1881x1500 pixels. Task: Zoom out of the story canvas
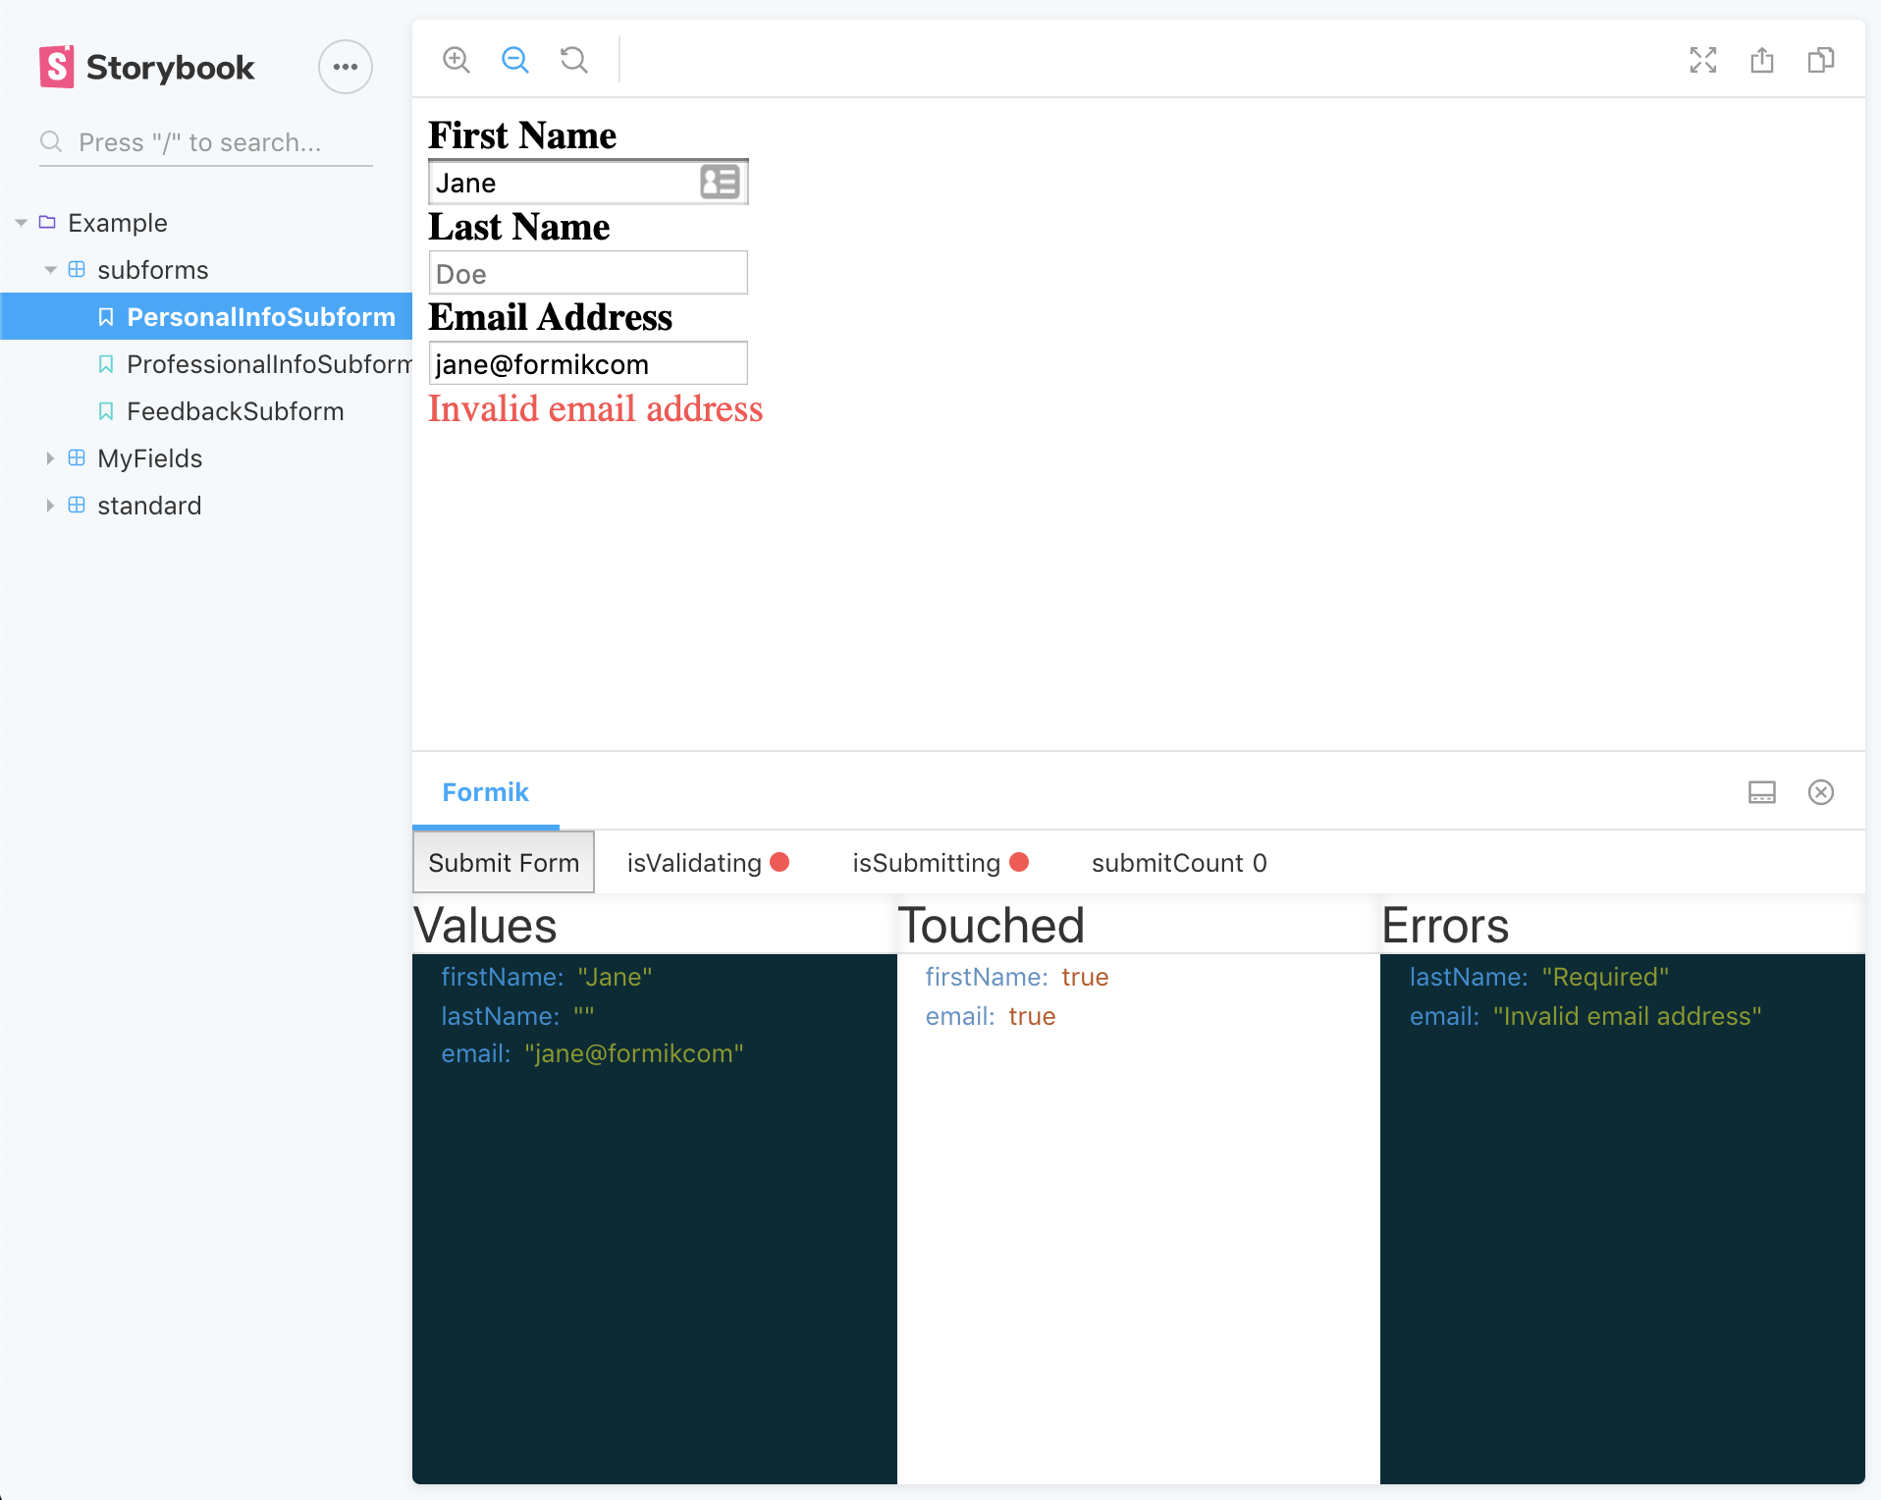click(x=514, y=60)
